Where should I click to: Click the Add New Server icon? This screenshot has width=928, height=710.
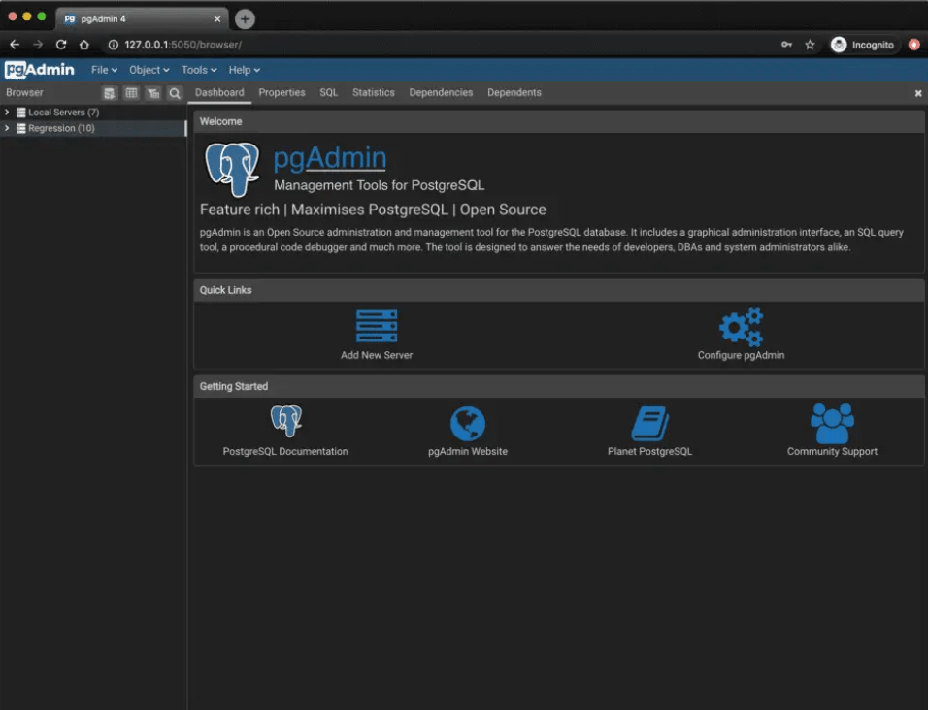[x=377, y=327]
